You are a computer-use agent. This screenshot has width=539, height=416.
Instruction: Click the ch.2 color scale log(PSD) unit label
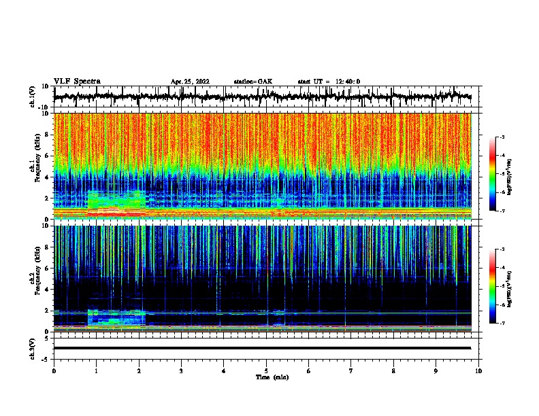[x=510, y=289]
